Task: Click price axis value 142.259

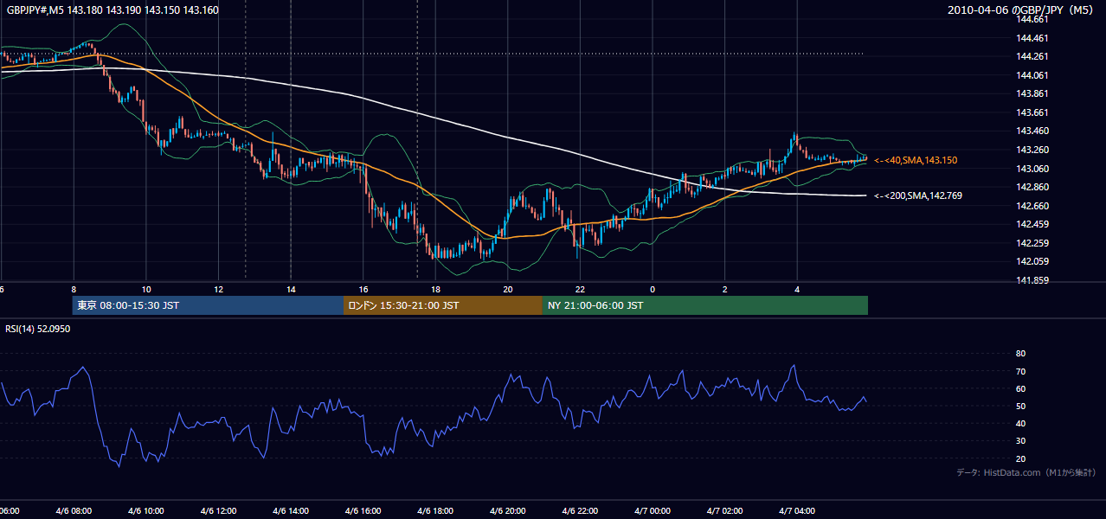Action: point(1032,243)
